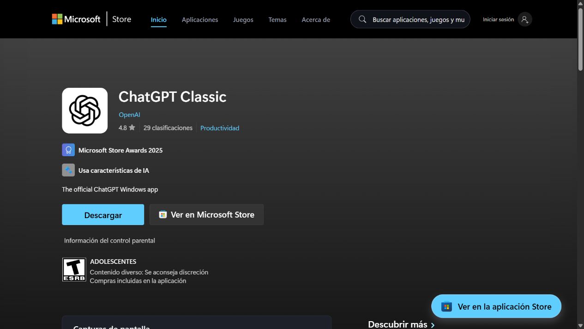Select the Inicio tab

tap(158, 19)
